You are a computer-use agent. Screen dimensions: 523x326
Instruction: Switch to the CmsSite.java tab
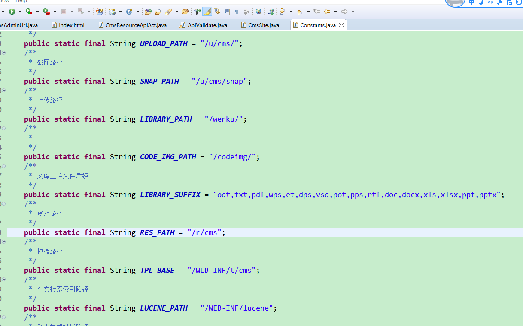(263, 25)
